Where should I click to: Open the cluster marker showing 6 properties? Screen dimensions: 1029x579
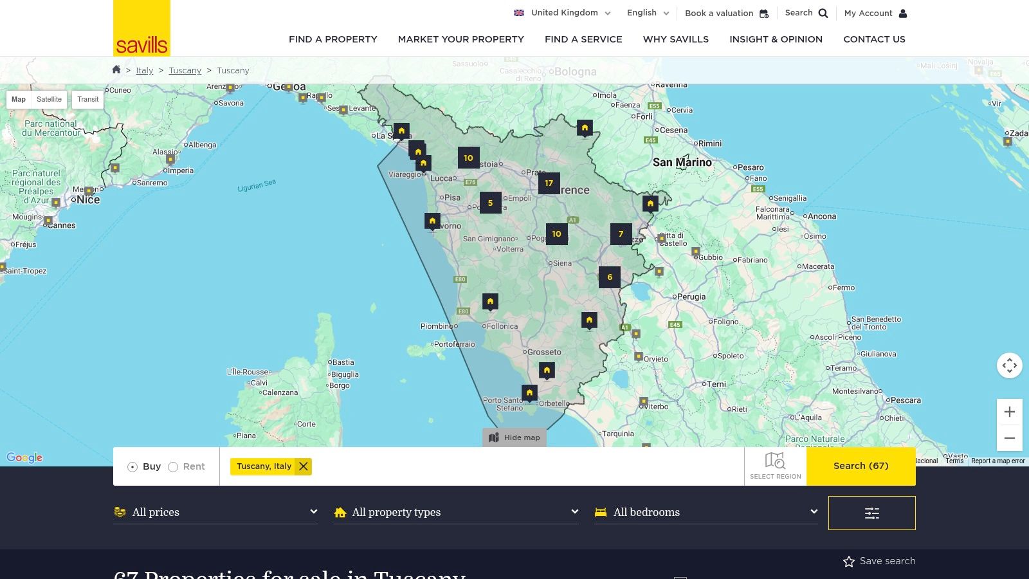pos(610,277)
